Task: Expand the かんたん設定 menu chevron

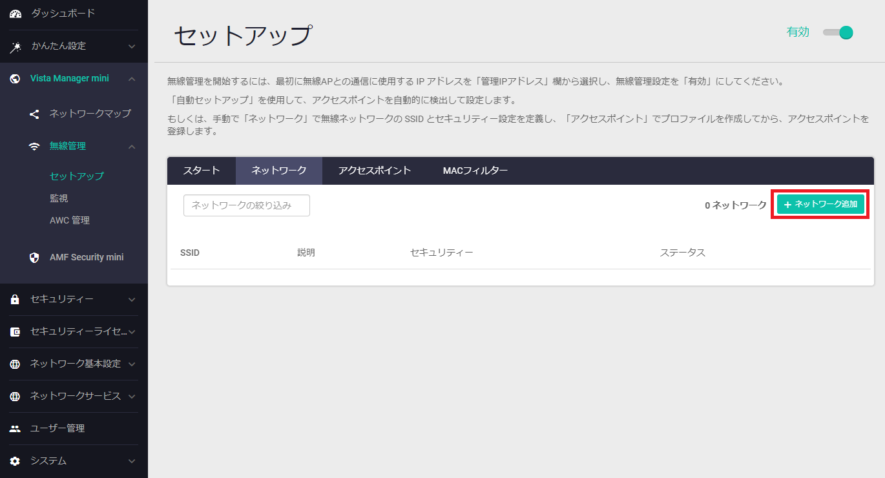Action: pyautogui.click(x=132, y=47)
